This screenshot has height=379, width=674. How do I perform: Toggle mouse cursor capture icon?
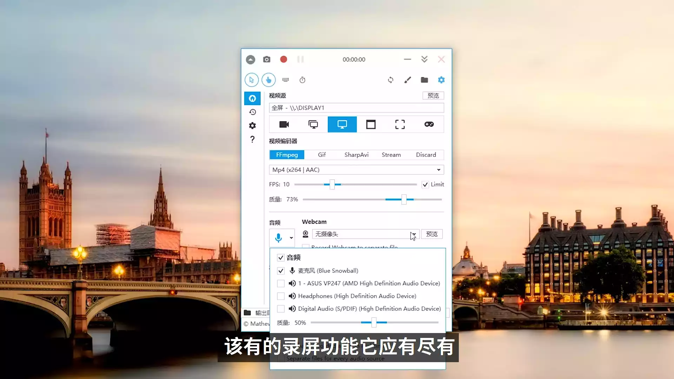tap(252, 80)
